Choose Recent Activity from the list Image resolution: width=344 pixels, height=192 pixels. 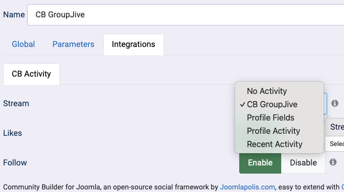pos(279,144)
